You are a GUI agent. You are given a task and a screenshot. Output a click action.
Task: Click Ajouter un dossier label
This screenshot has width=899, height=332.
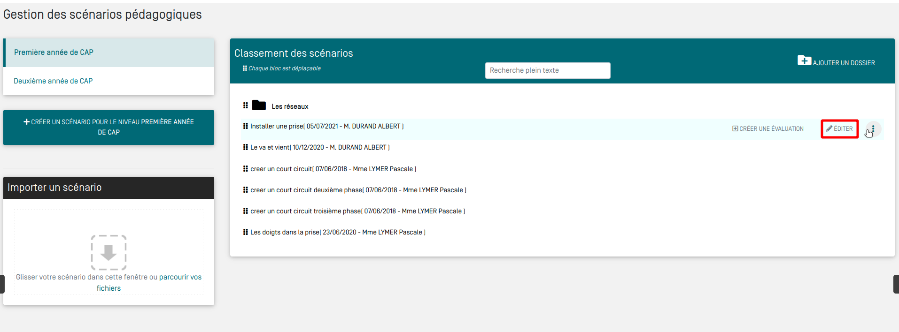tap(844, 63)
